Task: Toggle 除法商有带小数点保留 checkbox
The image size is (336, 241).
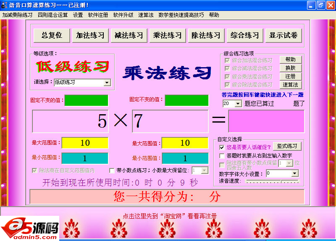Action: point(222,165)
